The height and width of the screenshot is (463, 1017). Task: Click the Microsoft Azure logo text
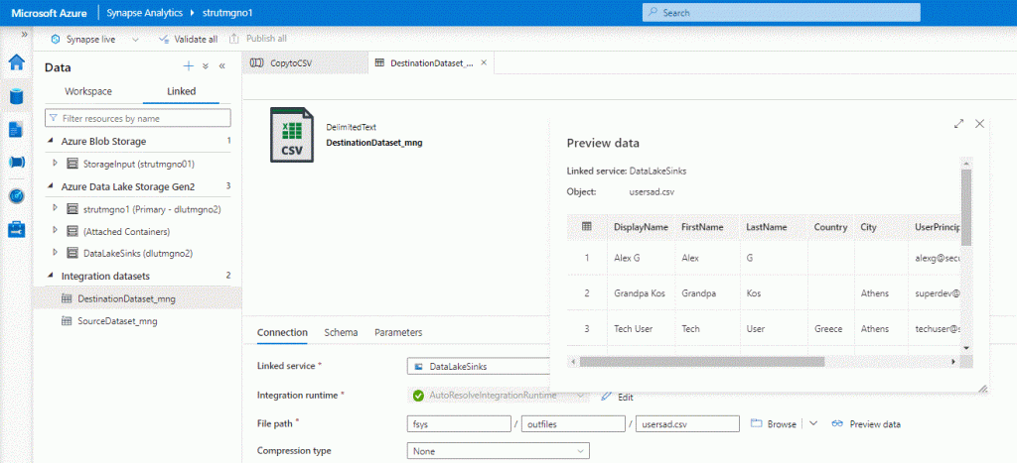tap(50, 12)
